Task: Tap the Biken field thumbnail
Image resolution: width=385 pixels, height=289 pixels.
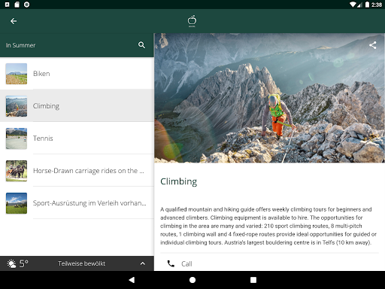Action: [x=17, y=74]
